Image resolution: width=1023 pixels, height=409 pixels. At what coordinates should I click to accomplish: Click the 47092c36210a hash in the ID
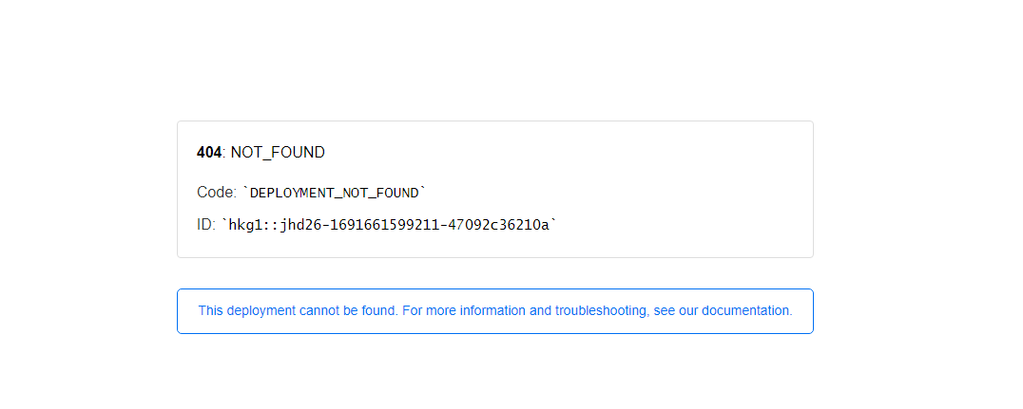pos(500,225)
